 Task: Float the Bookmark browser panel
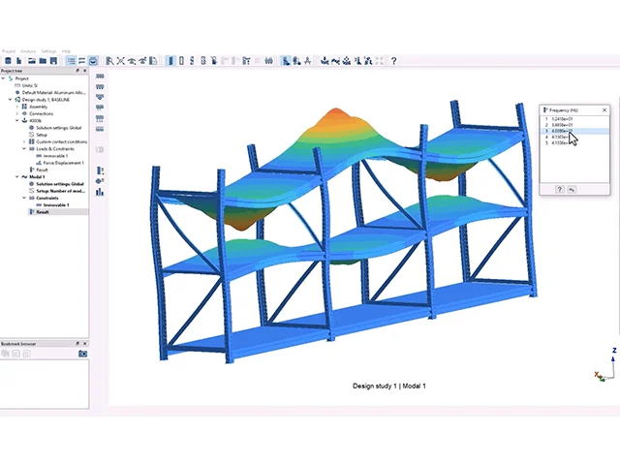pos(77,344)
